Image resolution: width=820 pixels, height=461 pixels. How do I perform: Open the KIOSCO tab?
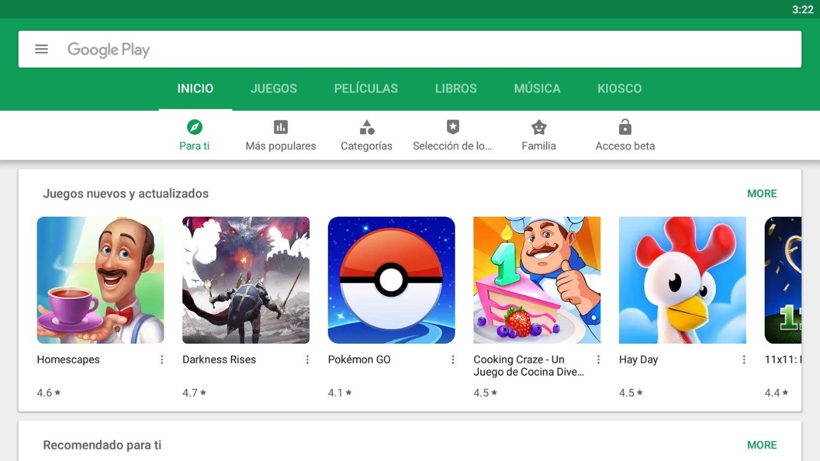(619, 88)
